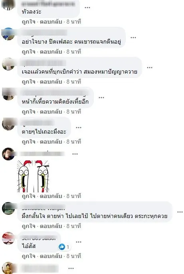Open options menu for the chicken sticker comment

pyautogui.click(x=75, y=154)
